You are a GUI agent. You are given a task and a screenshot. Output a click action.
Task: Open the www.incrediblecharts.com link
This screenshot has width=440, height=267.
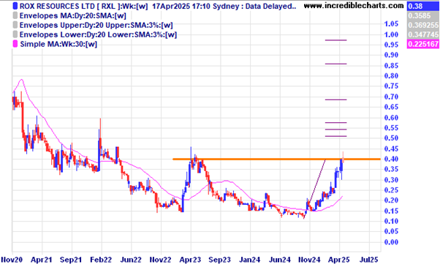tap(354, 6)
